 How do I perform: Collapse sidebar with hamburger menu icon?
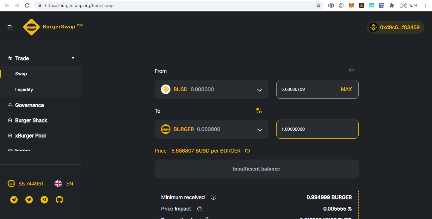click(10, 27)
